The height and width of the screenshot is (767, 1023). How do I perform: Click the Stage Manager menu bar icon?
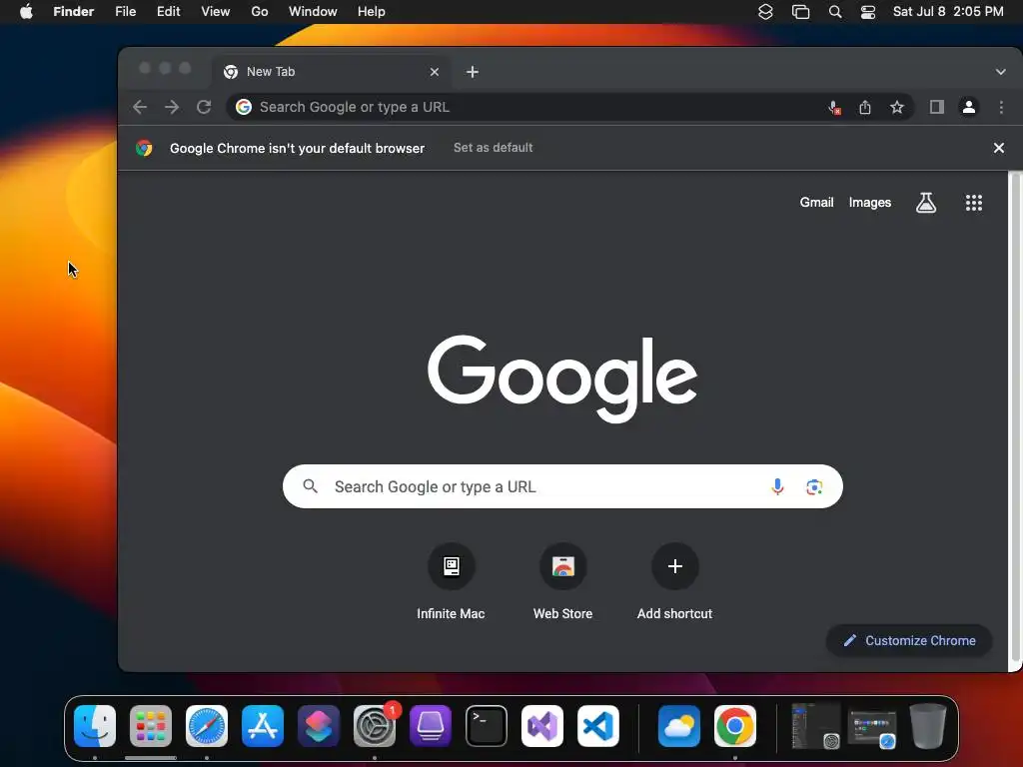(800, 12)
